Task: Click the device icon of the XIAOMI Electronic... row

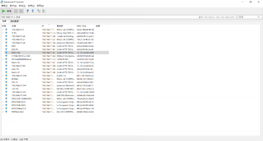Action: pyautogui.click(x=6, y=95)
